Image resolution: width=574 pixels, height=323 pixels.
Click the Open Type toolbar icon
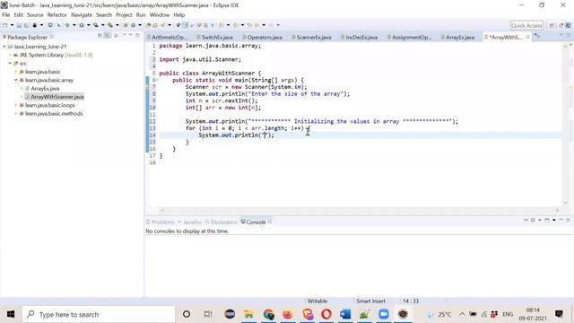148,25
